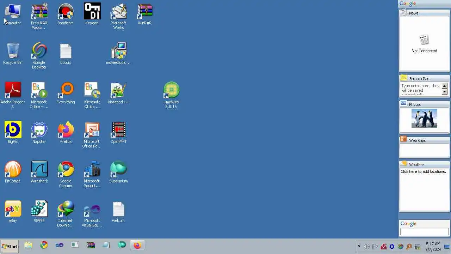
Task: Open the Photos gadget header
Action: pyautogui.click(x=424, y=104)
